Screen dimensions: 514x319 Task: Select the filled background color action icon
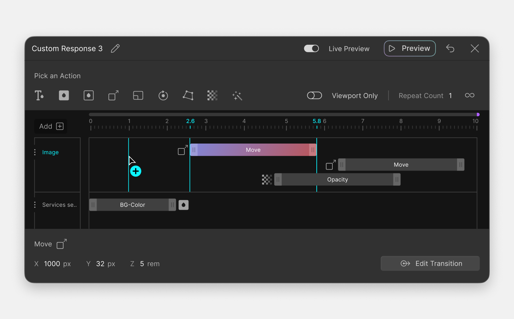(64, 95)
